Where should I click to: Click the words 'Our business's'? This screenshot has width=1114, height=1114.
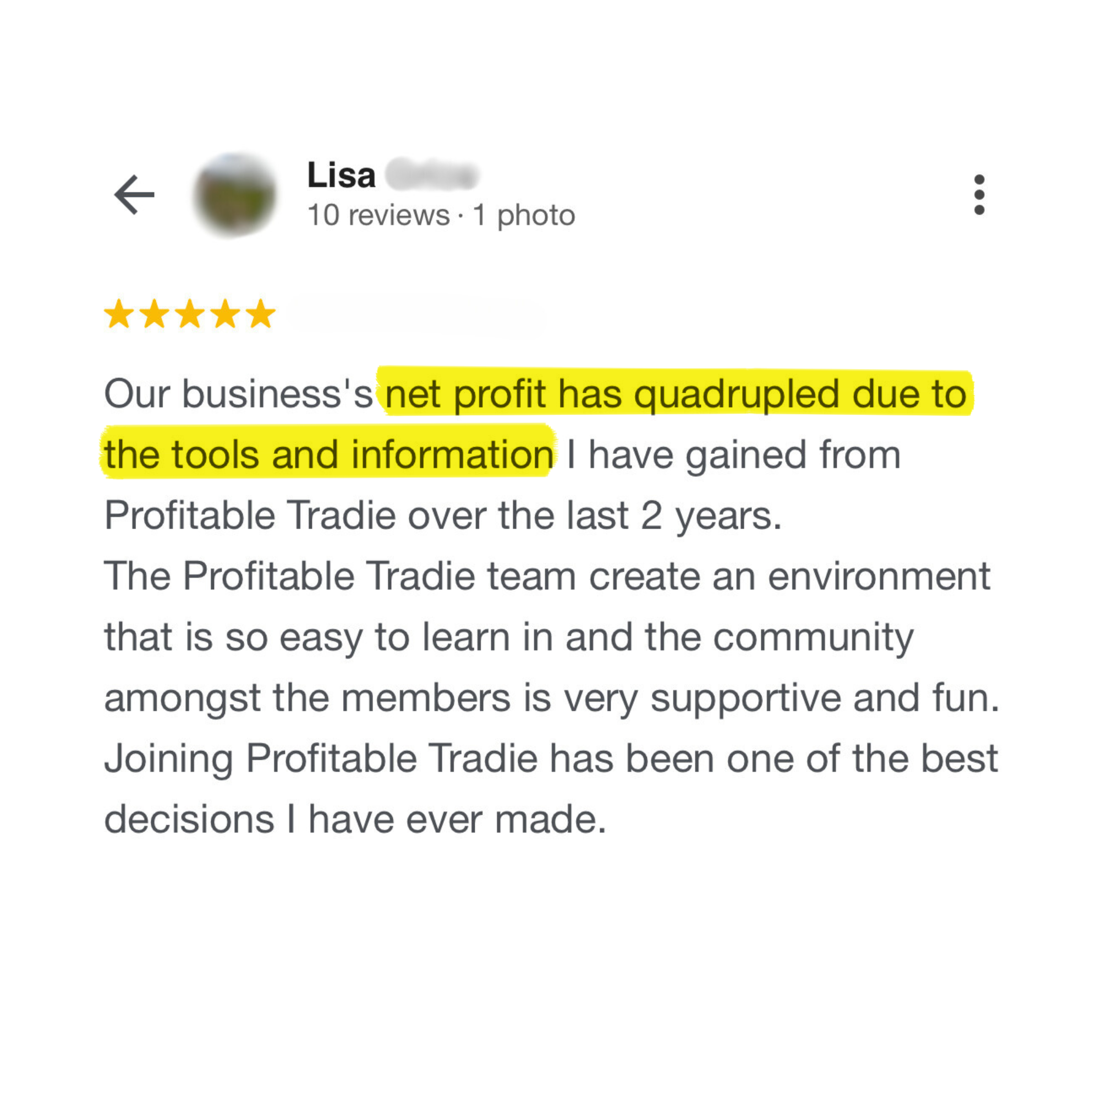[x=239, y=394]
